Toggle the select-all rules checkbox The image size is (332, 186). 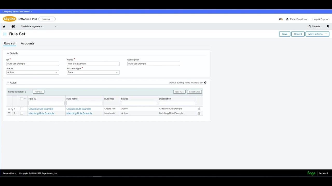[x=22, y=99]
